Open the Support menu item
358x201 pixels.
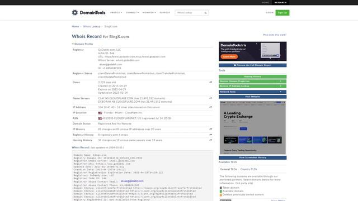point(165,12)
